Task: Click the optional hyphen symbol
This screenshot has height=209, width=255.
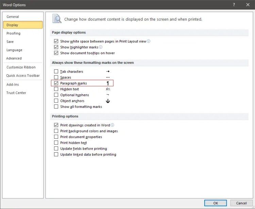Action: (x=108, y=95)
